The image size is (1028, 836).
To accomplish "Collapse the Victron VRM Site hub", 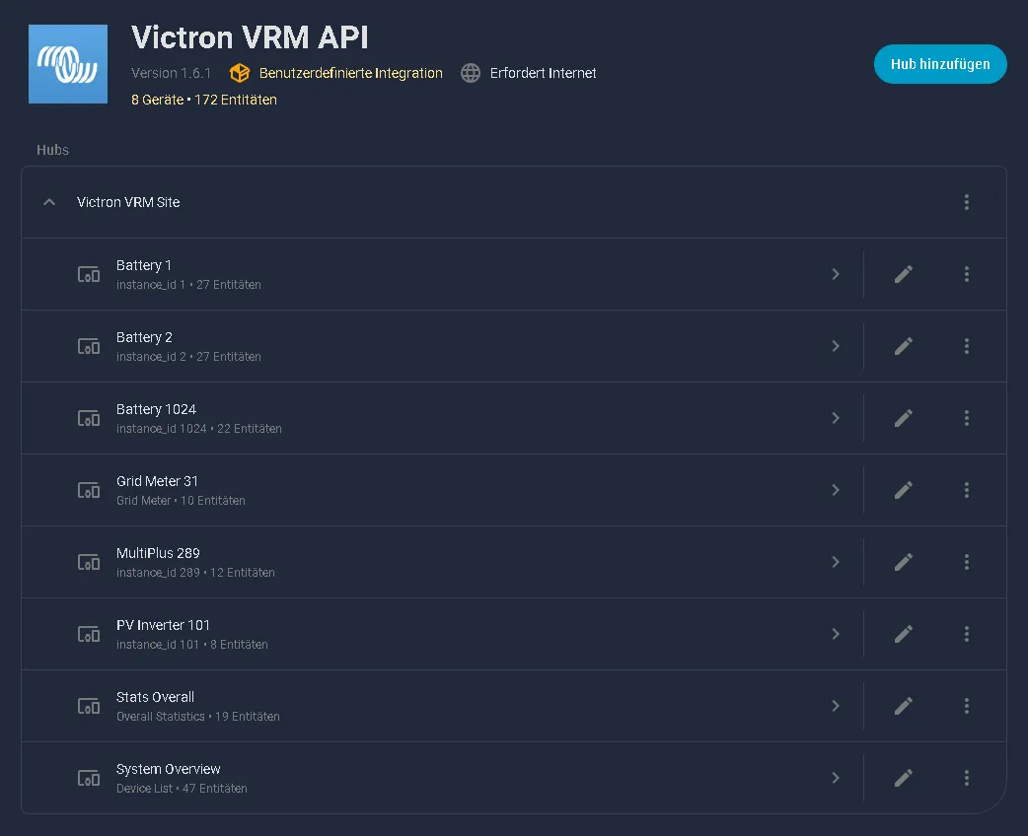I will pyautogui.click(x=49, y=202).
